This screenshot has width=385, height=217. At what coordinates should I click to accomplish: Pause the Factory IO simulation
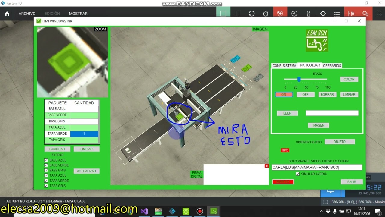pos(237,14)
